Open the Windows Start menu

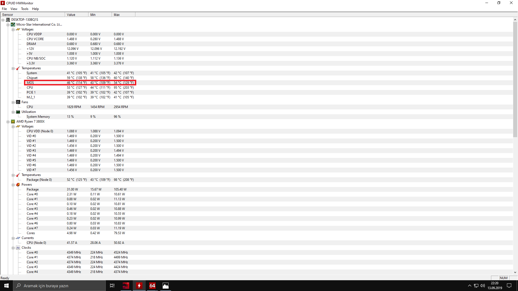(x=6, y=286)
